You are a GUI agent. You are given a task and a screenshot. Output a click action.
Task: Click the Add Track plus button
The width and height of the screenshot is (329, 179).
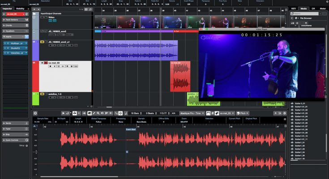coord(34,9)
